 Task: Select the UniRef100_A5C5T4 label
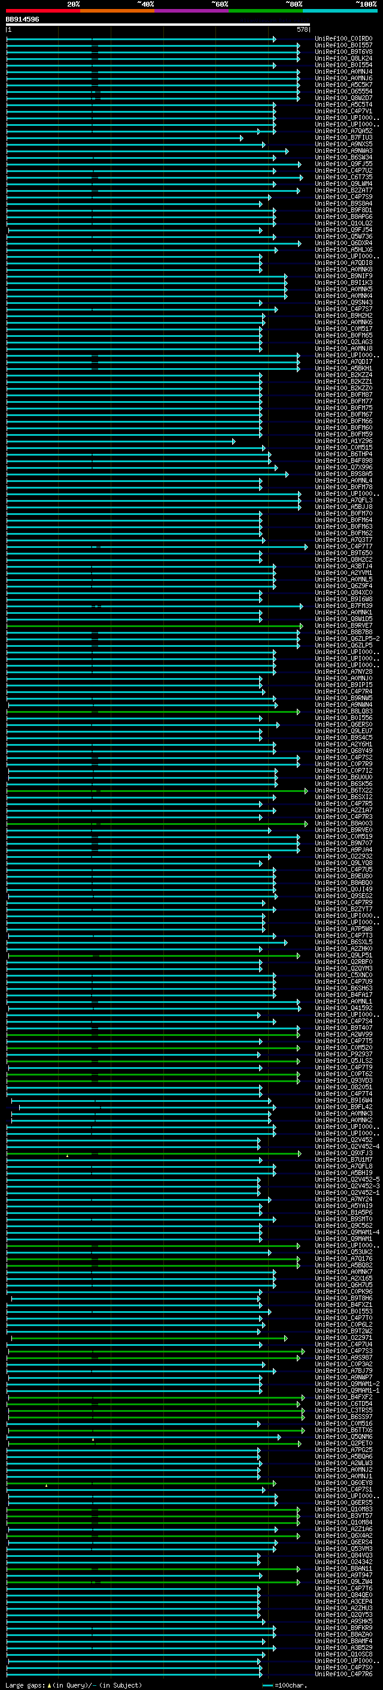point(344,104)
